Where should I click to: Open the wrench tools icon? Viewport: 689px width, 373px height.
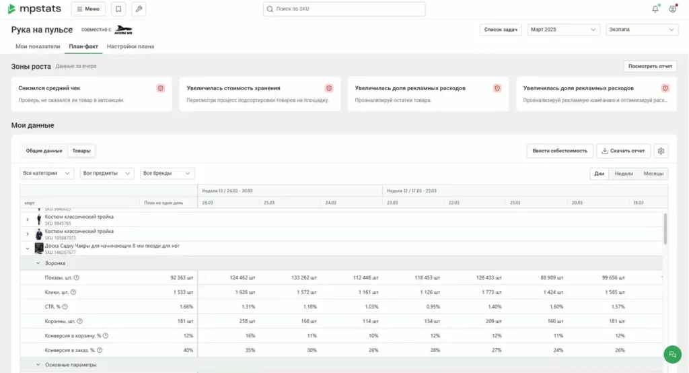(x=139, y=9)
